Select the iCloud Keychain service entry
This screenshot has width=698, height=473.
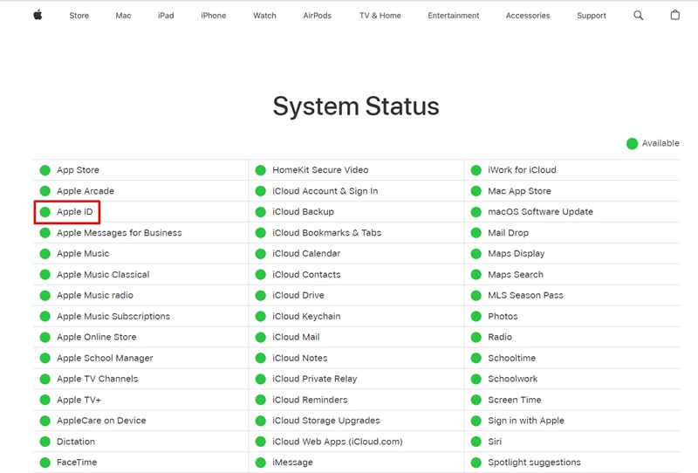pos(306,317)
